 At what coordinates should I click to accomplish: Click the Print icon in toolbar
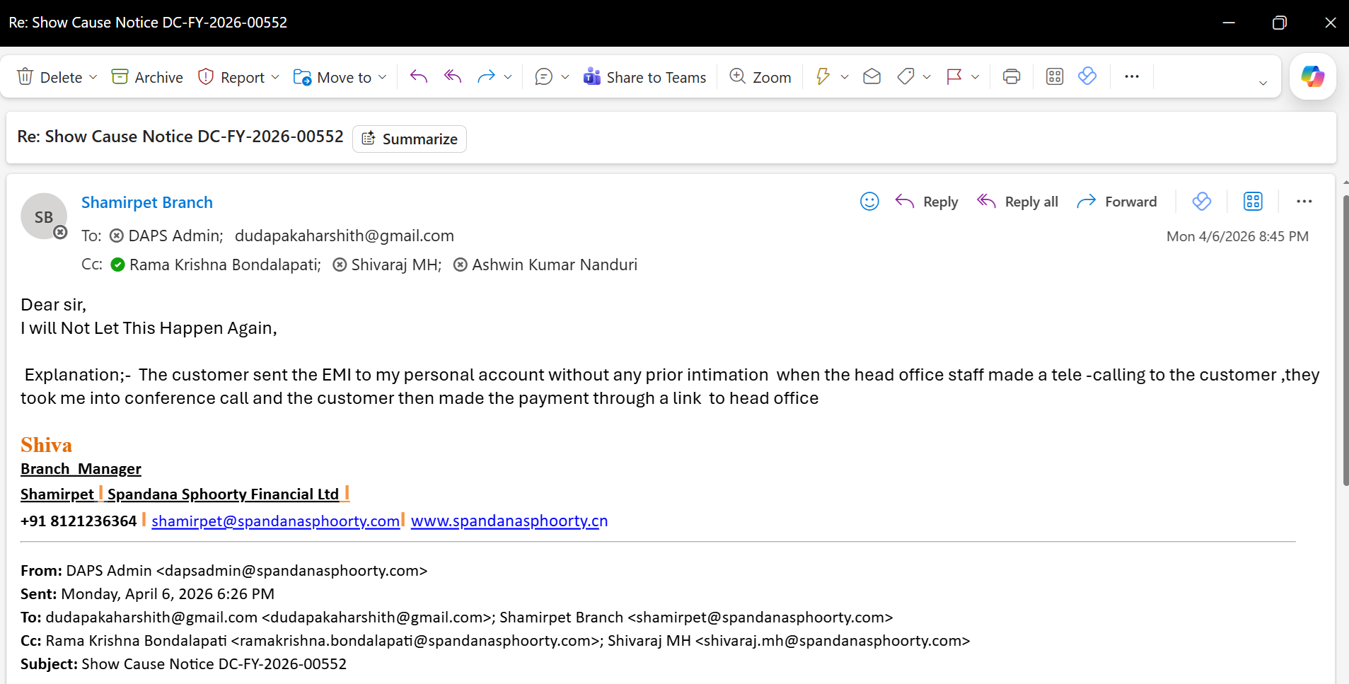(x=1011, y=77)
